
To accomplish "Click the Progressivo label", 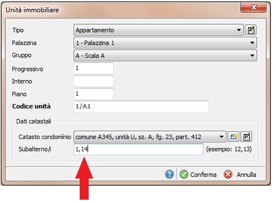I will tap(27, 69).
